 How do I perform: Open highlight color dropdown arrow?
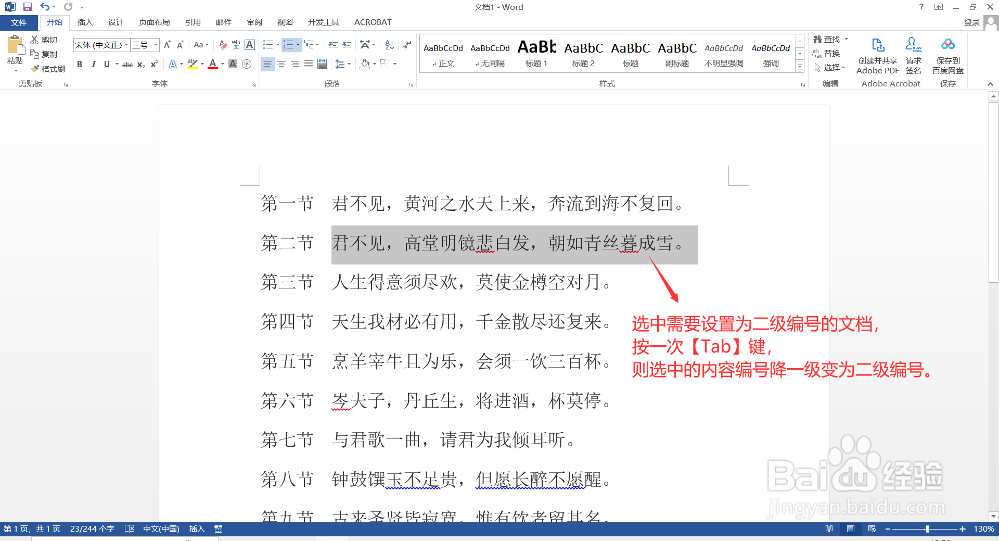[202, 64]
